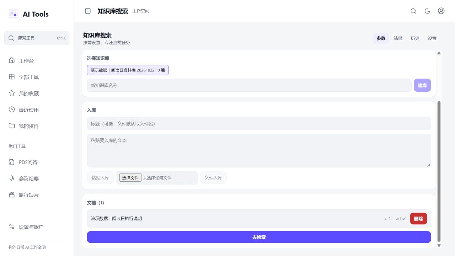
Task: Focus the 搜索工具 search box
Action: click(37, 38)
